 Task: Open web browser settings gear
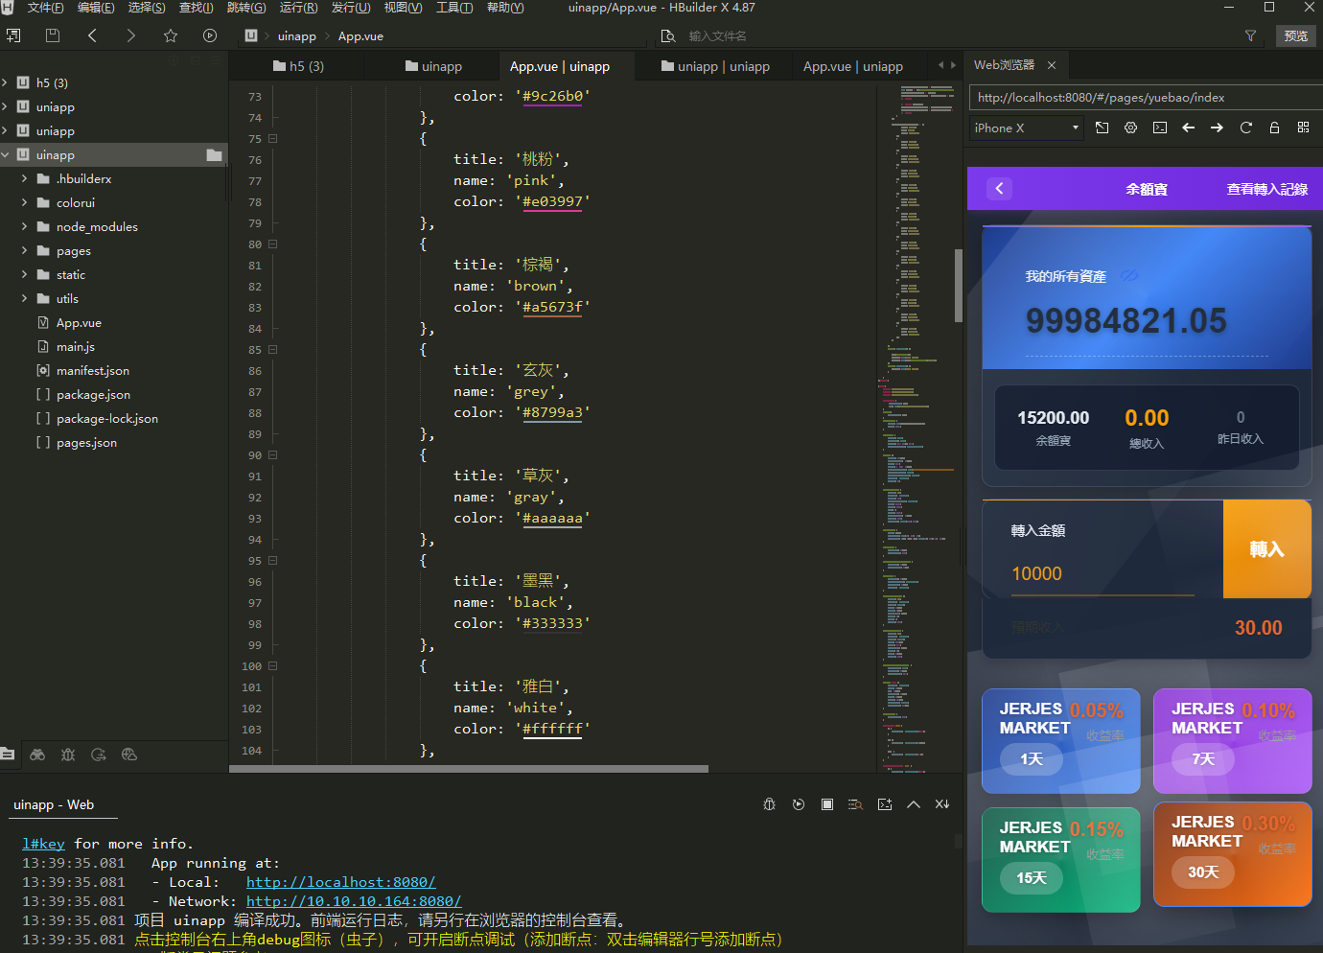[x=1131, y=128]
